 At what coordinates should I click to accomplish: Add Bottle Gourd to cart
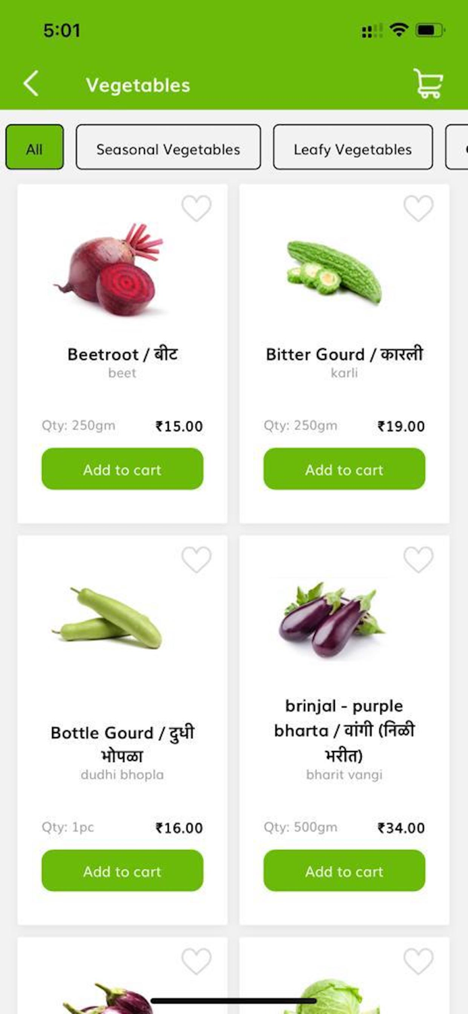pyautogui.click(x=122, y=871)
